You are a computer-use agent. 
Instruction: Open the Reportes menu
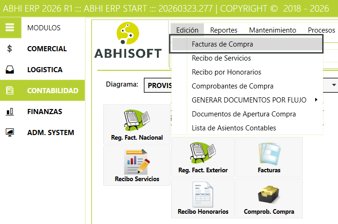(223, 30)
